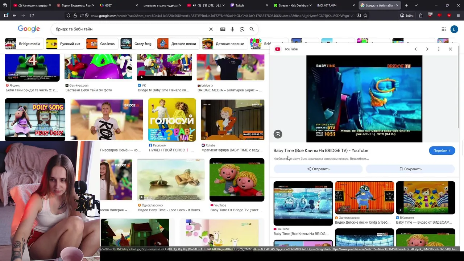Open Rutube Фрагмент эфира BABY TIME thumbnail

(x=232, y=120)
